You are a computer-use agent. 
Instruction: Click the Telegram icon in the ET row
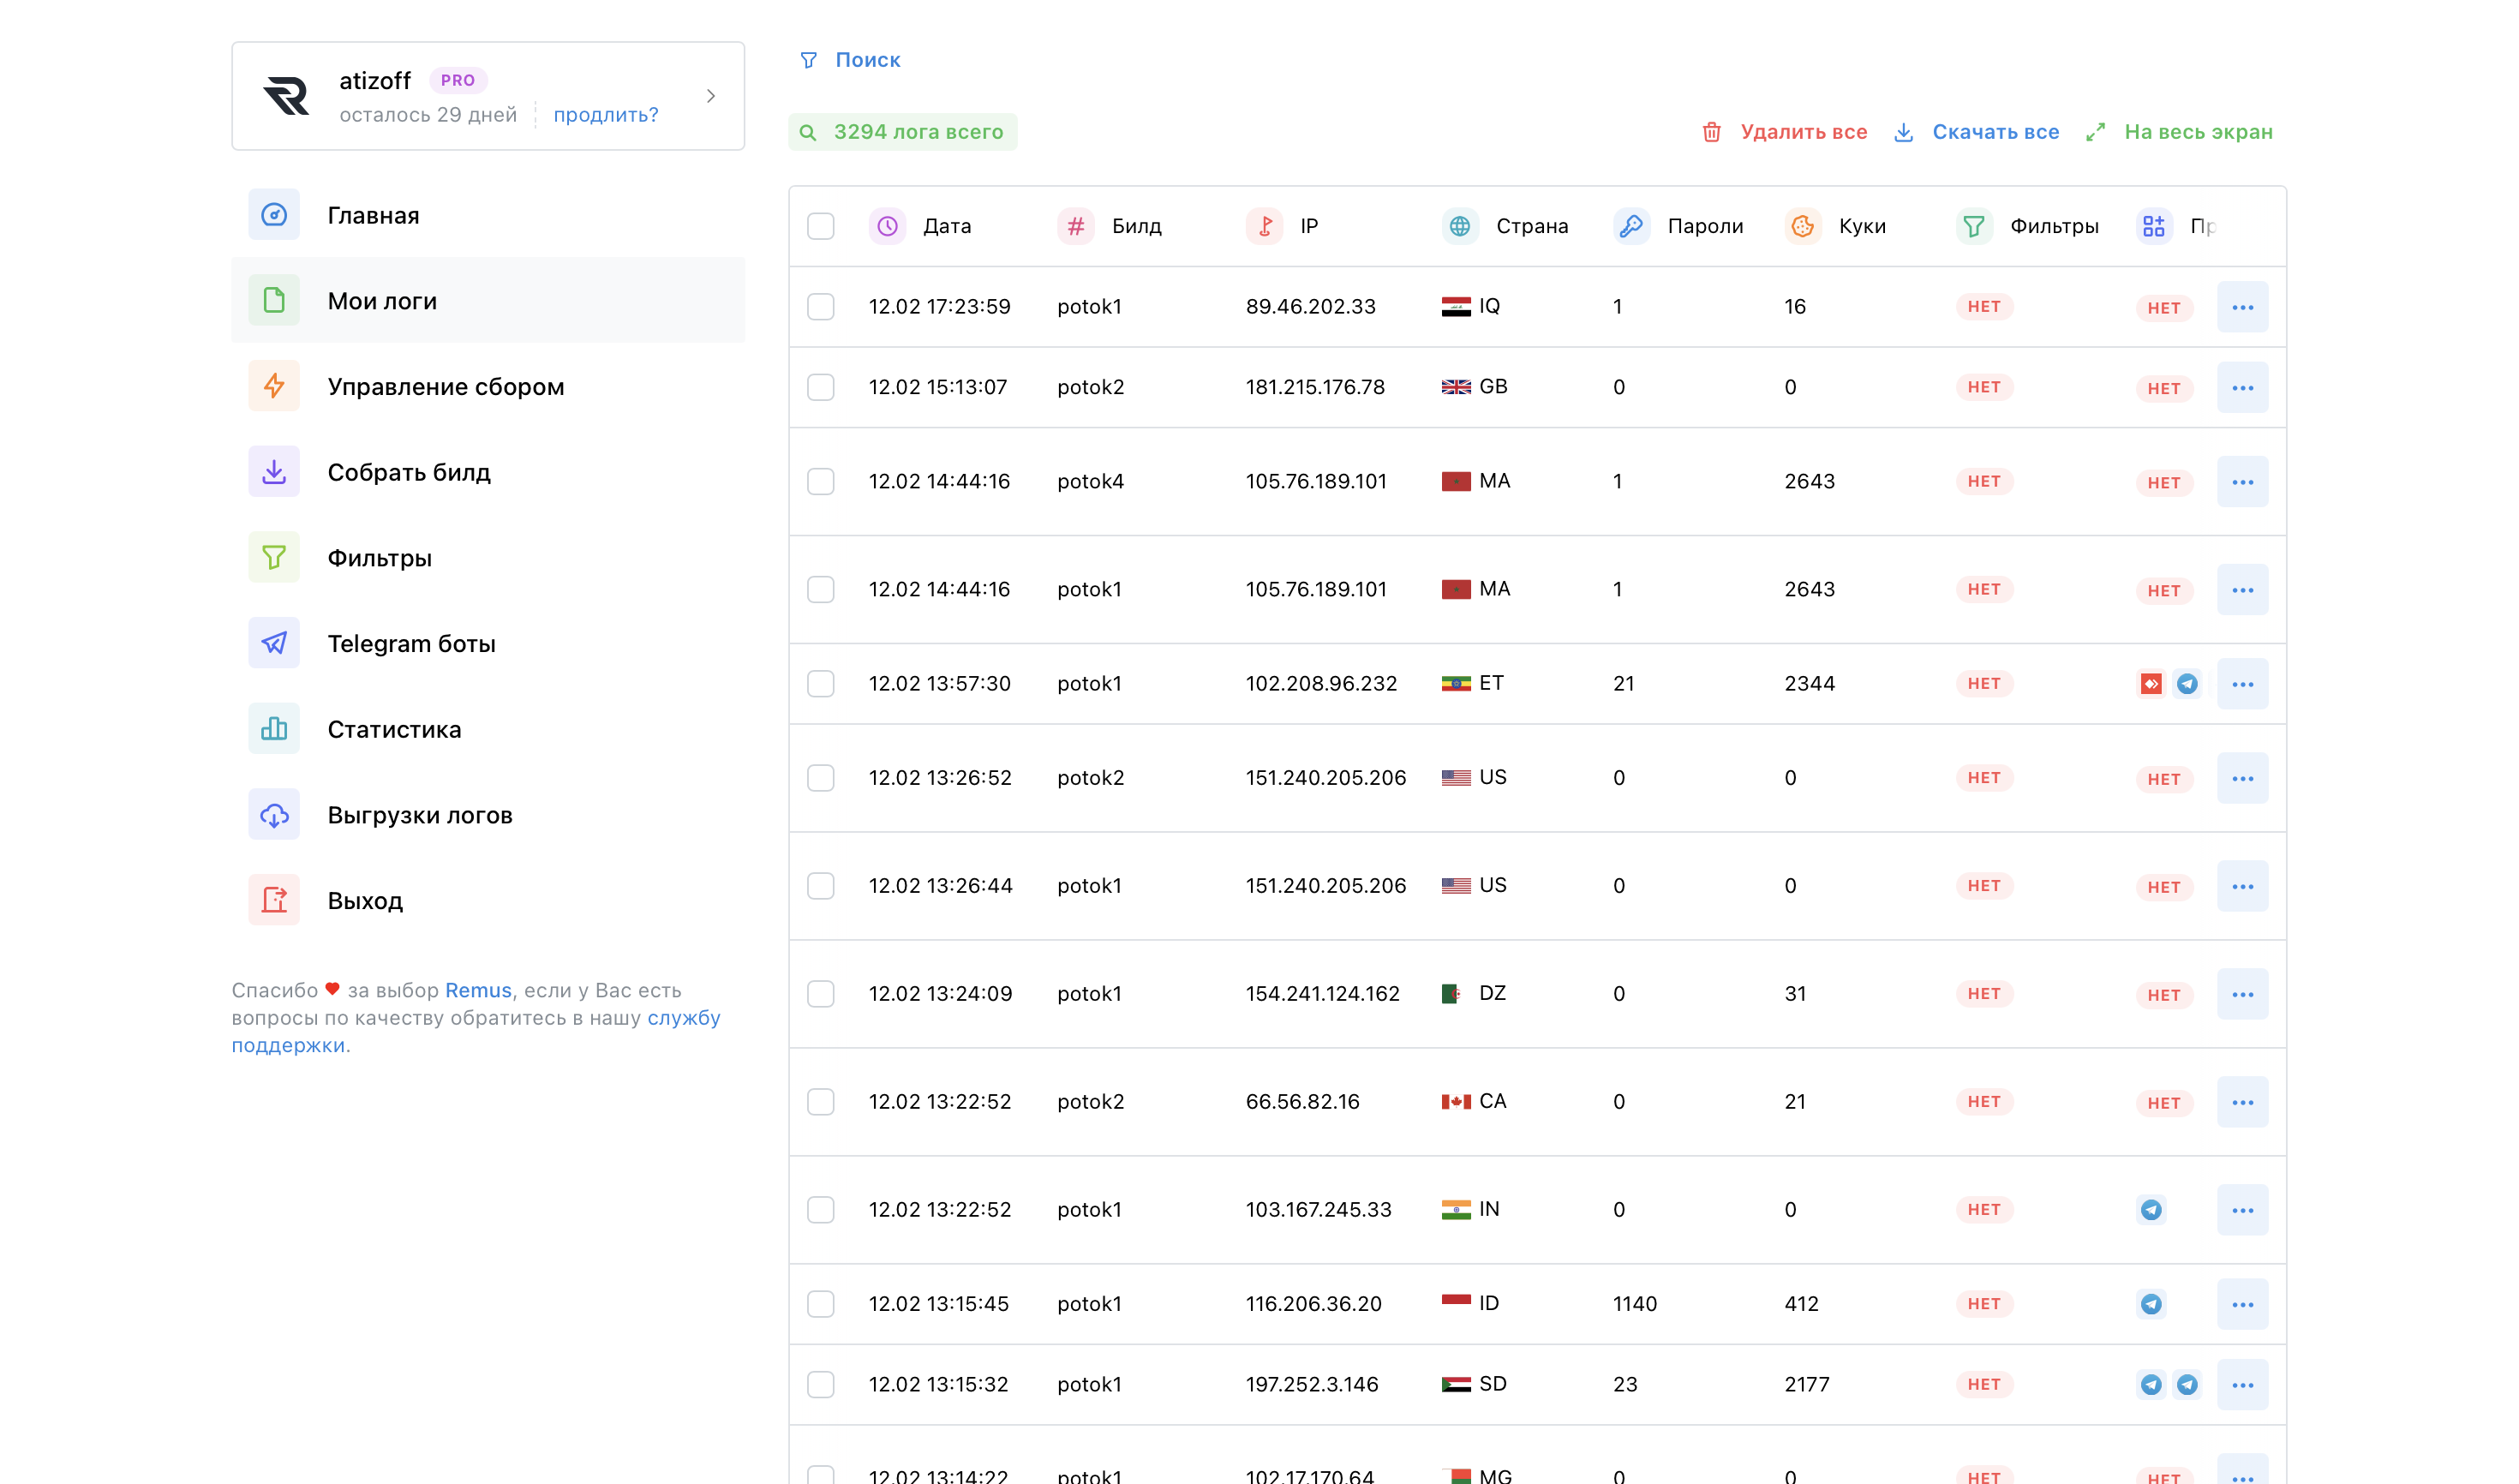point(2188,684)
